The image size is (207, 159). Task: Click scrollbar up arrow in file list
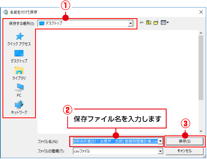coord(201,33)
